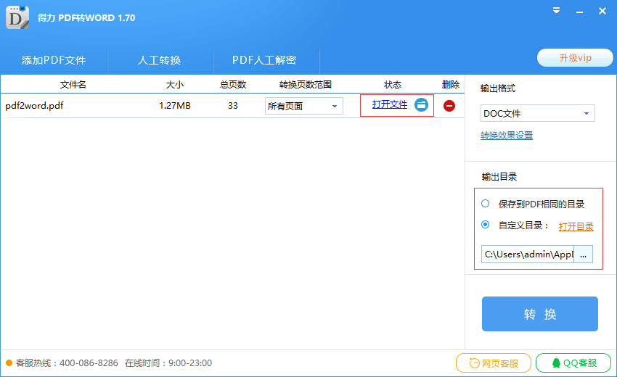Click the 得力 app logo icon
617x377 pixels.
tap(17, 16)
